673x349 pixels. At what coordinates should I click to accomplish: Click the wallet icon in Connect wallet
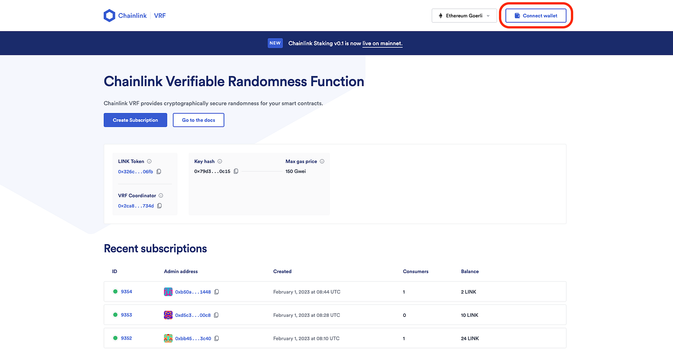coord(517,16)
